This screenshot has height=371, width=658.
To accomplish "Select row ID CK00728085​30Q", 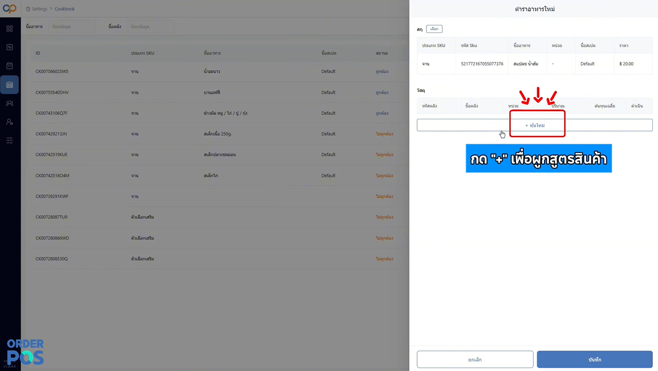I will coord(52,259).
